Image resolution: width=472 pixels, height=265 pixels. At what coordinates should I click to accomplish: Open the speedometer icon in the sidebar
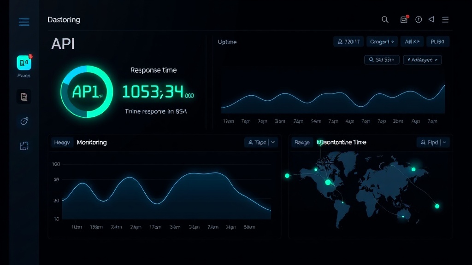tap(24, 121)
